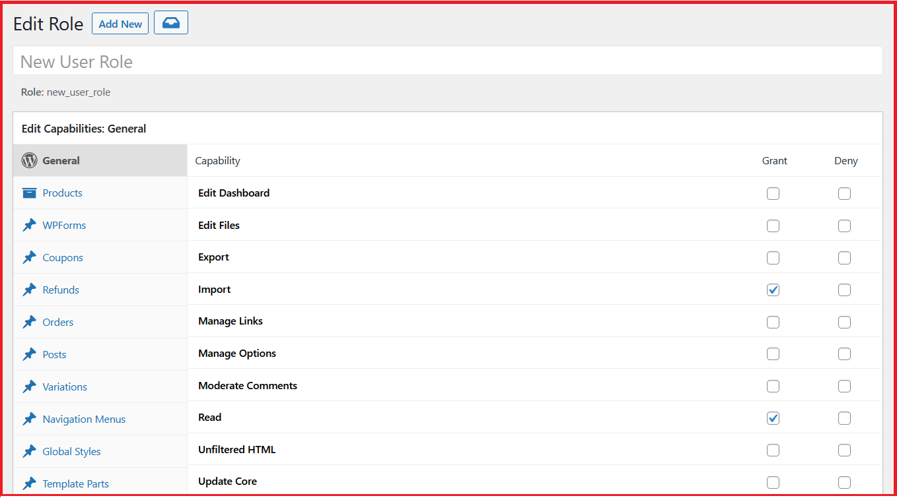Select the General capabilities tab
The width and height of the screenshot is (897, 498).
(x=100, y=160)
